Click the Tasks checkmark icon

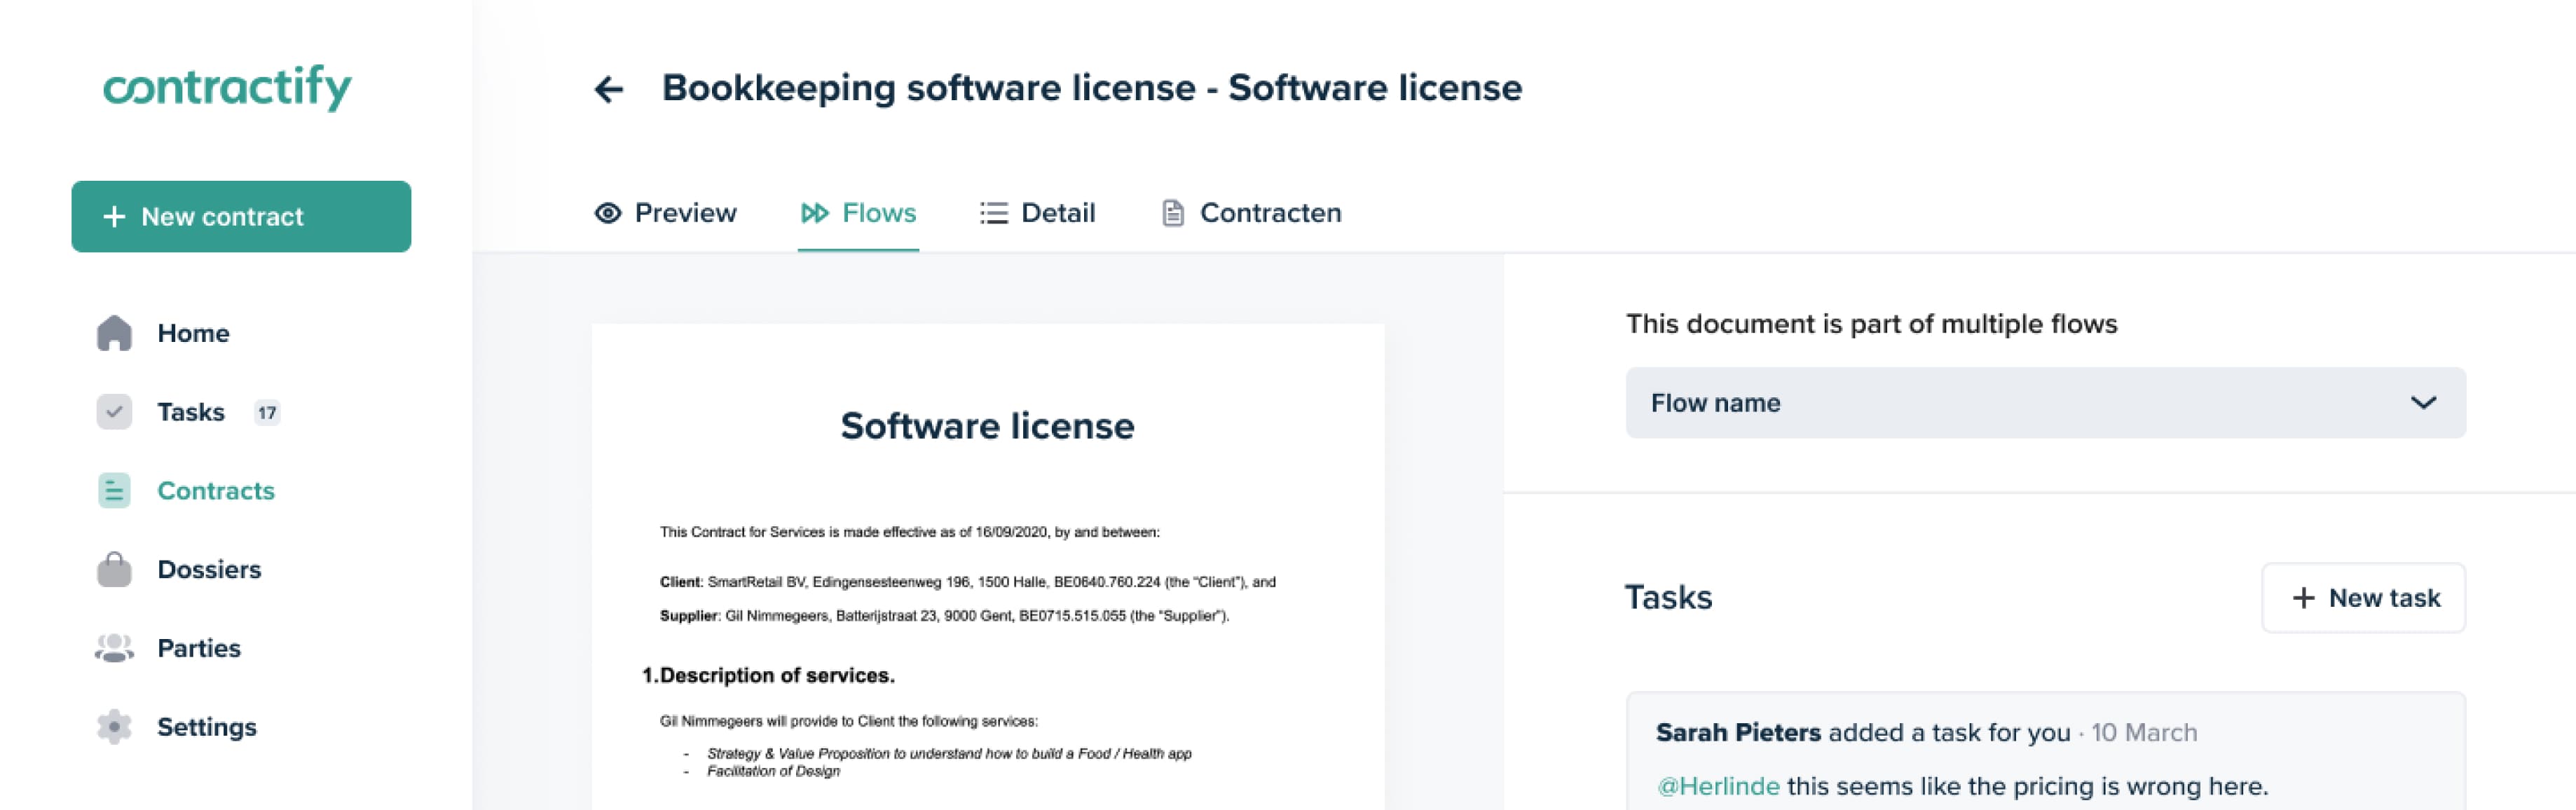point(114,412)
